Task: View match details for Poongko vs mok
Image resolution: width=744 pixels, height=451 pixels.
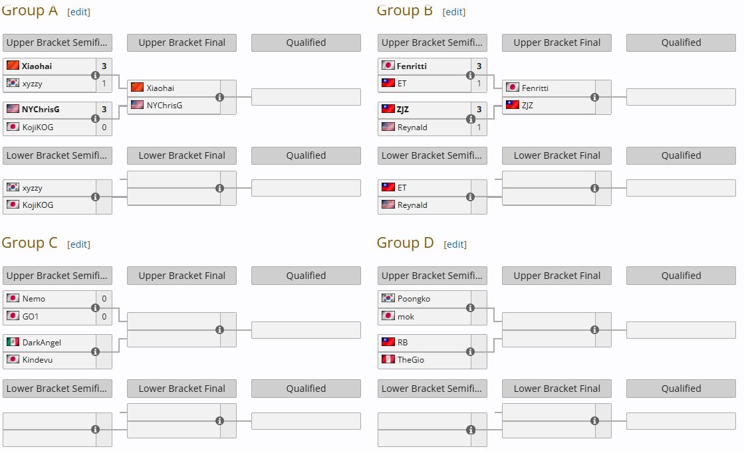Action: [470, 308]
